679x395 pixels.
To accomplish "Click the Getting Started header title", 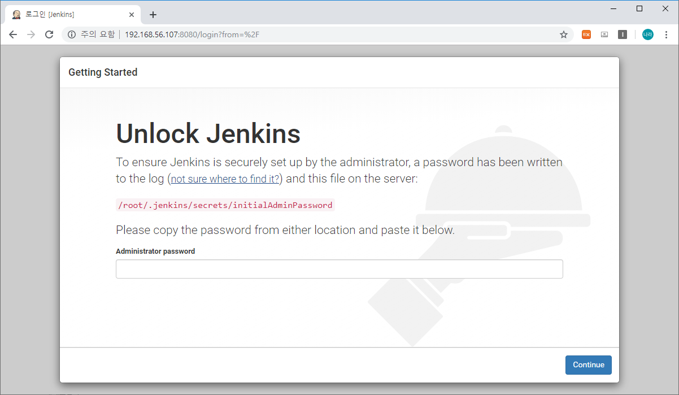I will 103,72.
